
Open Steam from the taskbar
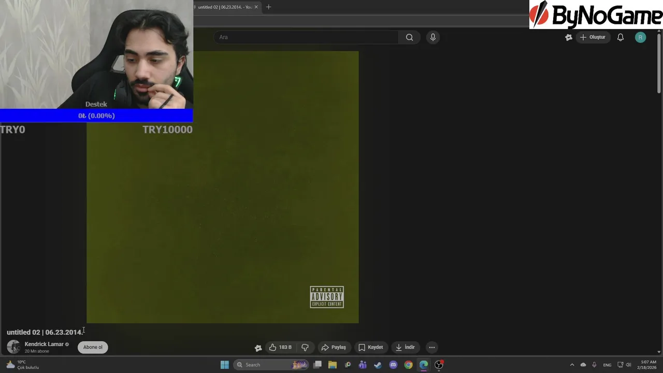378,365
